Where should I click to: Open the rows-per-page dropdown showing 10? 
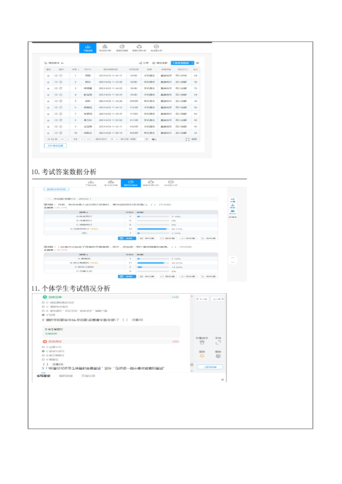point(113,139)
